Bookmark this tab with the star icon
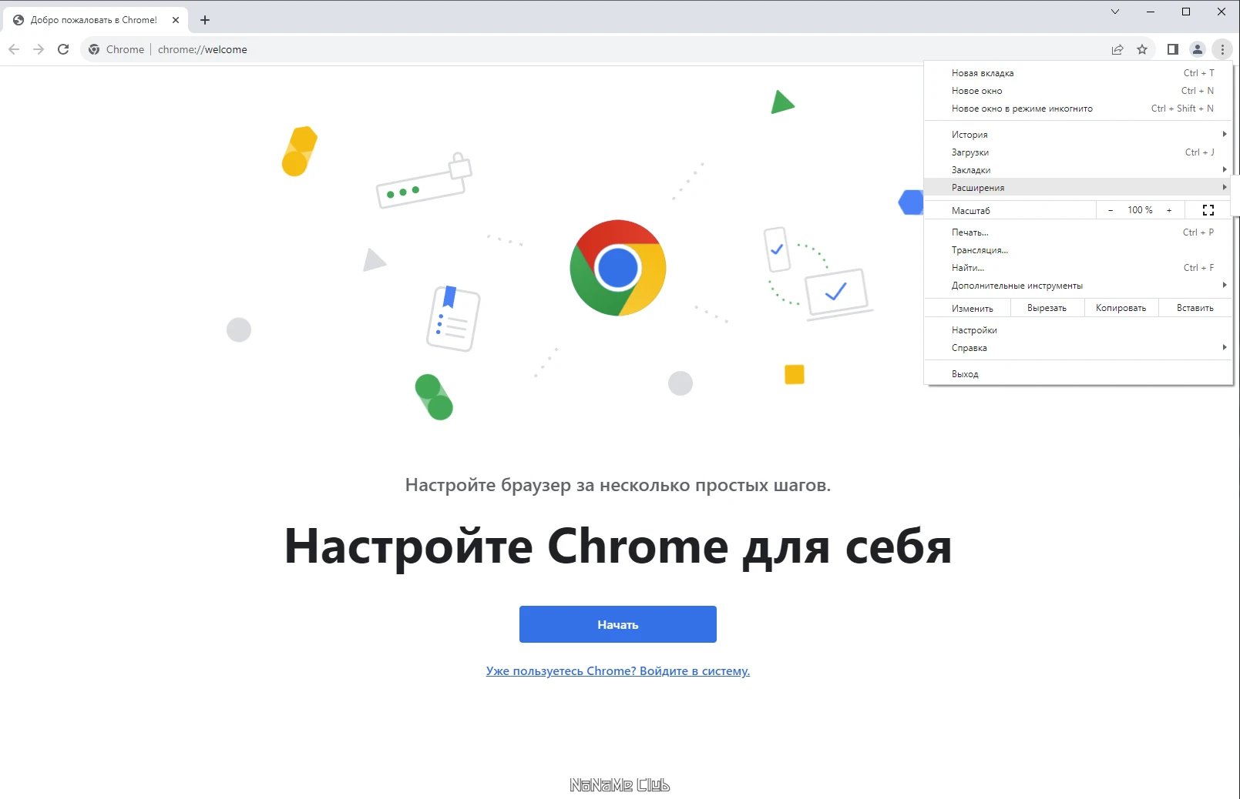 (1142, 49)
